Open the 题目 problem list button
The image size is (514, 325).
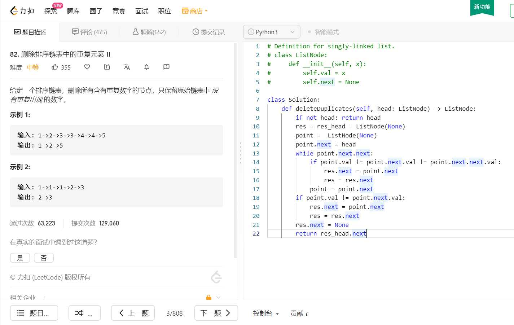click(34, 313)
